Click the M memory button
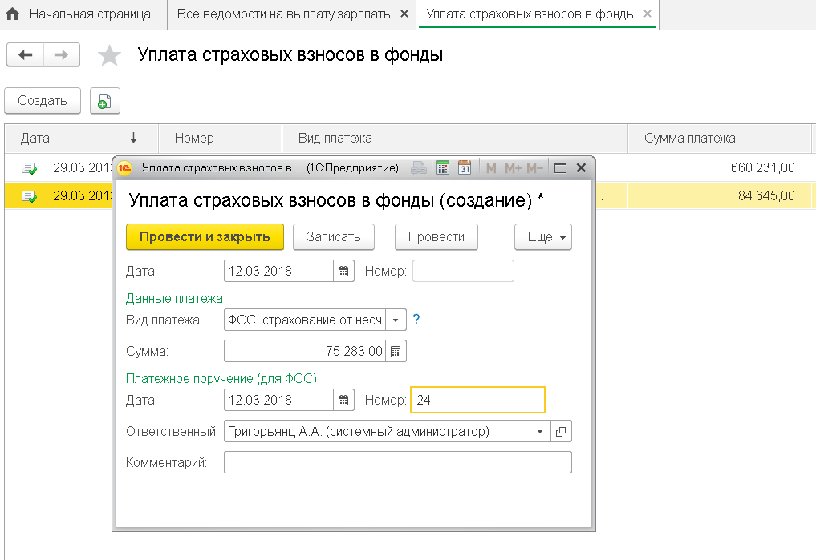The height and width of the screenshot is (560, 816). [491, 167]
